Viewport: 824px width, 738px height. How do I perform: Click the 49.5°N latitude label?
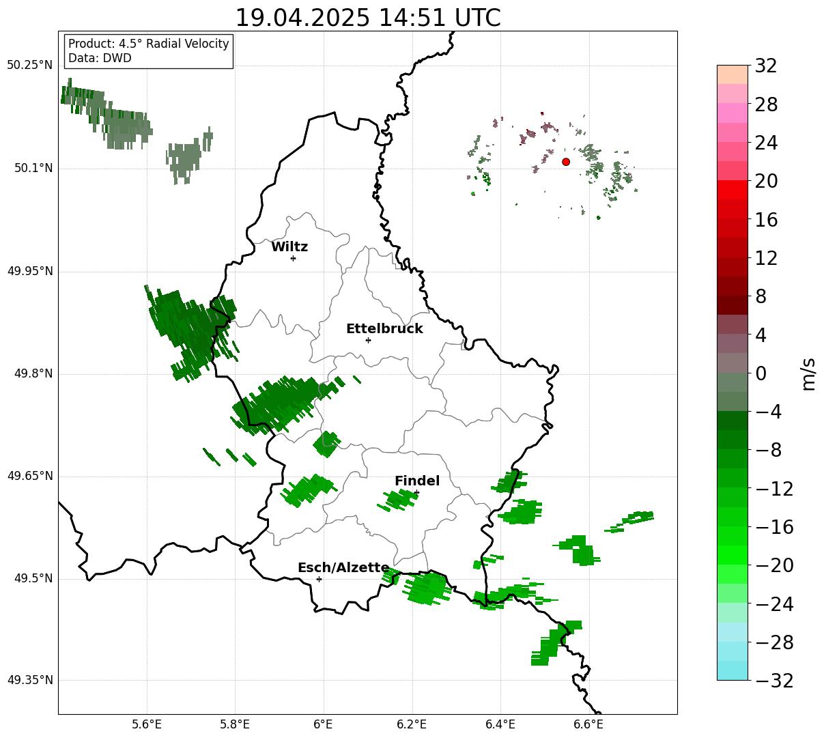[x=33, y=578]
